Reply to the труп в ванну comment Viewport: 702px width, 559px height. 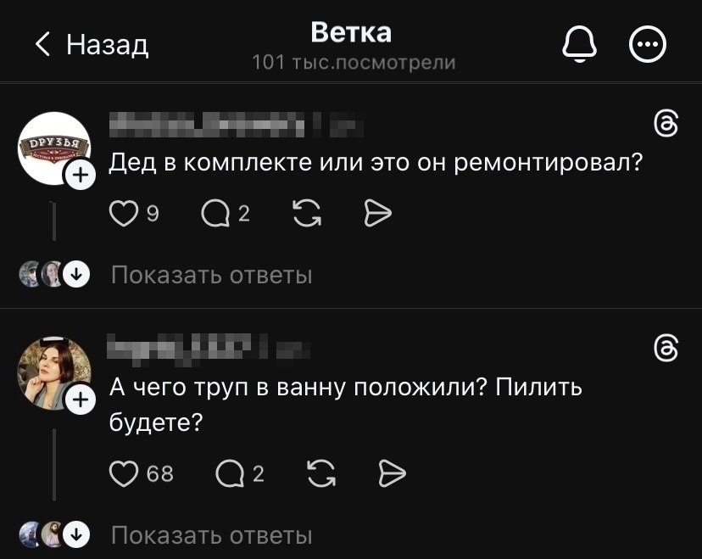[230, 473]
